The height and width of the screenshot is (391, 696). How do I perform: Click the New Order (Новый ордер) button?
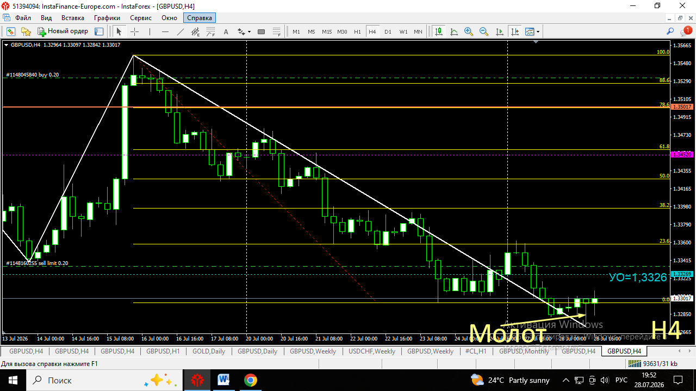point(63,31)
